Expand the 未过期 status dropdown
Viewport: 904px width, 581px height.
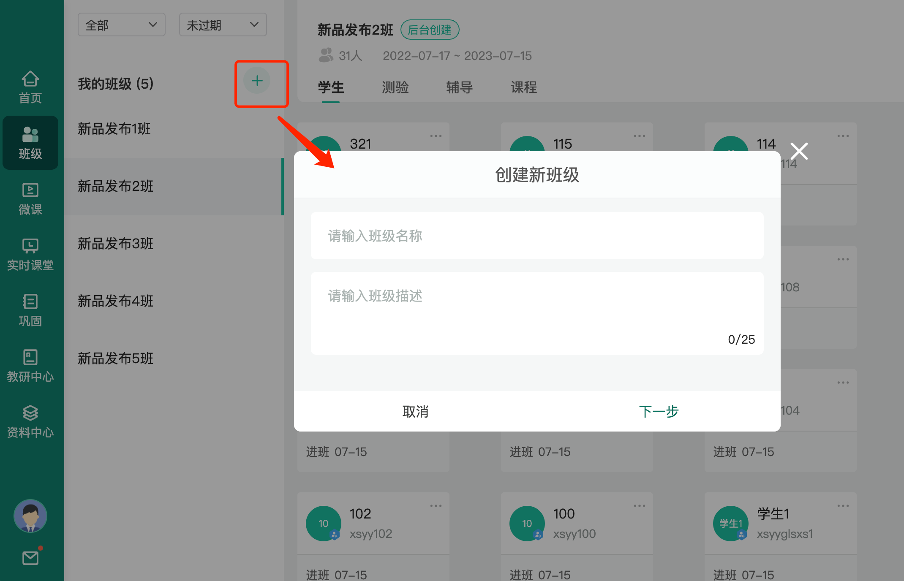click(x=223, y=25)
